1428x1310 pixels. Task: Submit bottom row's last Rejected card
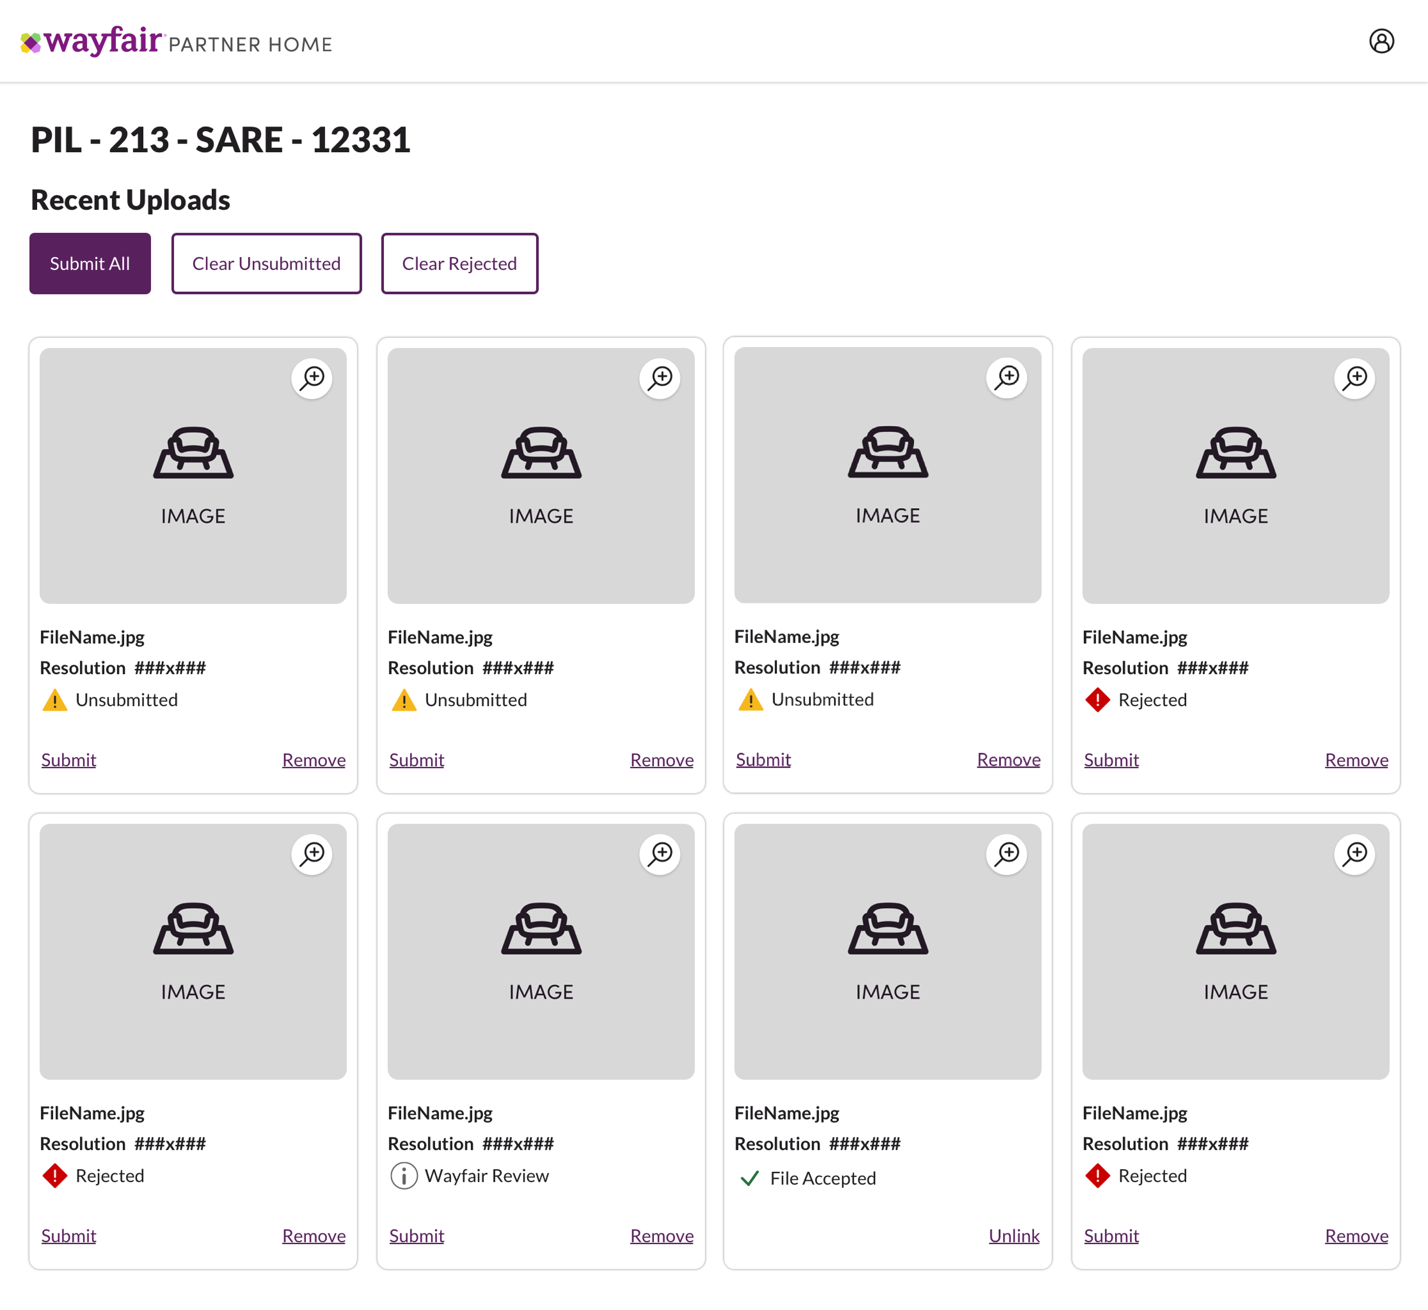[x=1111, y=1236]
